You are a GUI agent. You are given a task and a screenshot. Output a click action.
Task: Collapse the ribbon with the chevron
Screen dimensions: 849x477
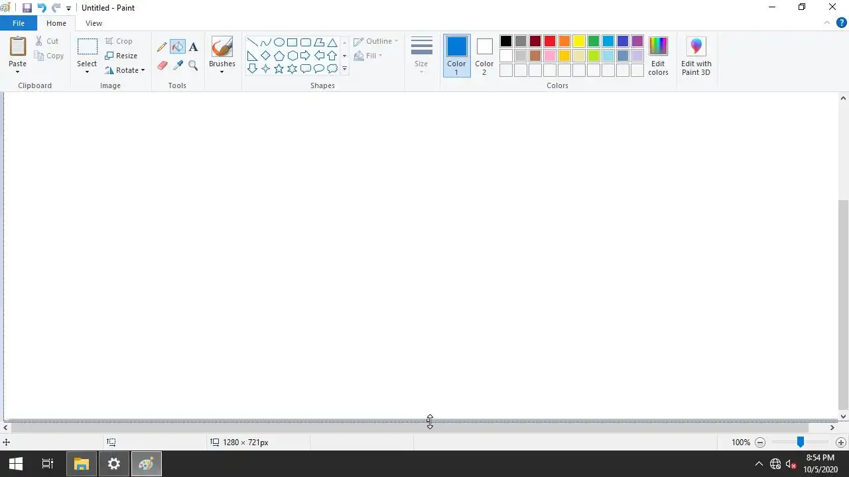826,23
